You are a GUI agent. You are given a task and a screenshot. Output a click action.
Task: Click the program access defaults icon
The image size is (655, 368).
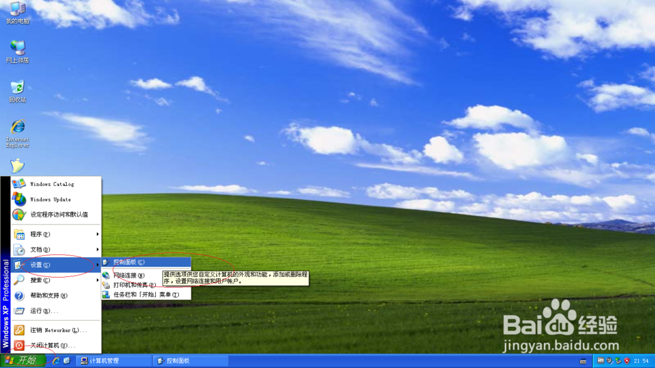point(19,214)
